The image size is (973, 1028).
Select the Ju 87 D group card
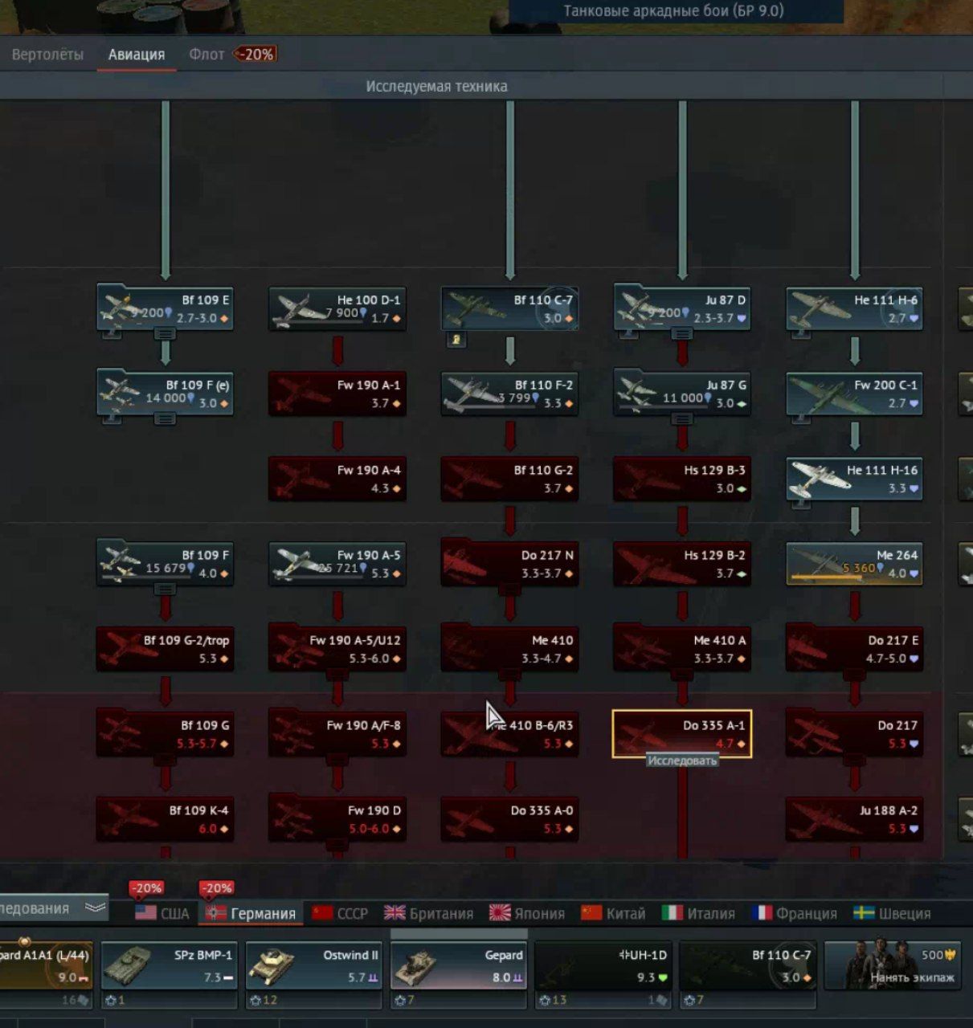pos(682,309)
